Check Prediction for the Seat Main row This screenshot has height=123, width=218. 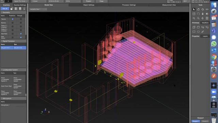pos(13,34)
